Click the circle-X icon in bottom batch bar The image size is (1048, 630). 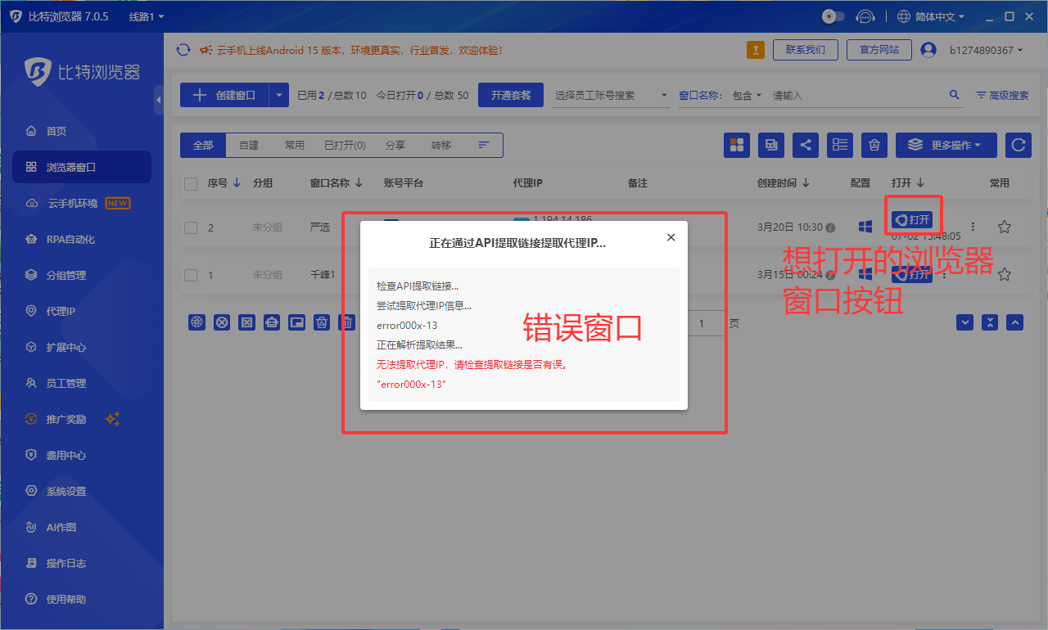(x=222, y=322)
